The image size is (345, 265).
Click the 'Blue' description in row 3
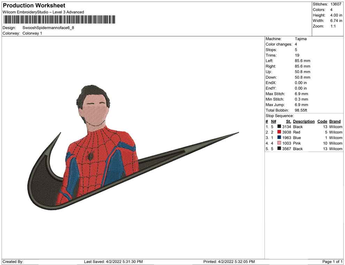[297, 138]
